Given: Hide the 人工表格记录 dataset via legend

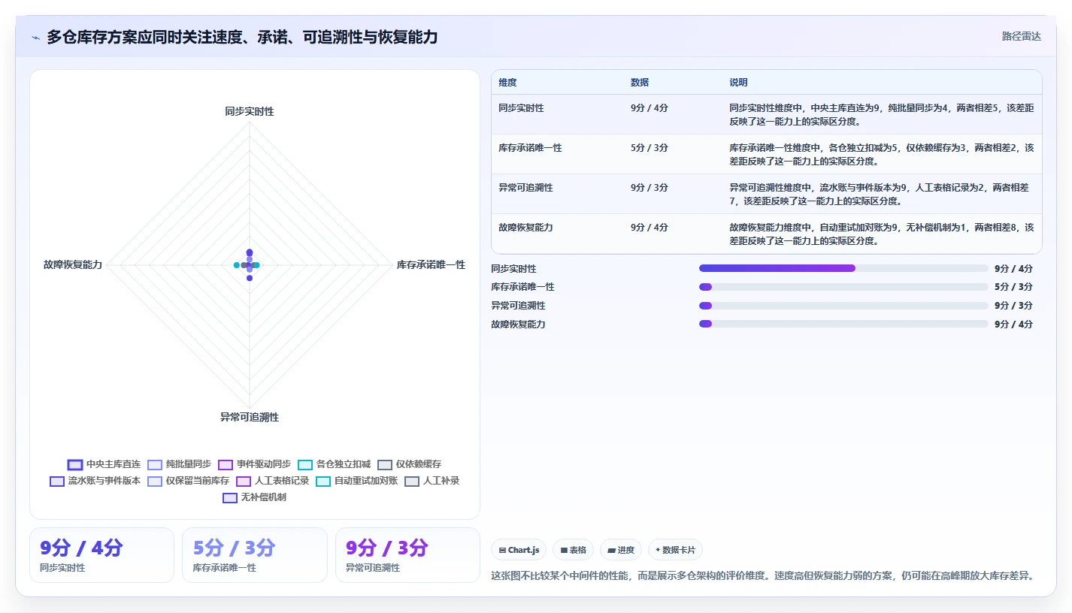Looking at the screenshot, I should pyautogui.click(x=272, y=481).
